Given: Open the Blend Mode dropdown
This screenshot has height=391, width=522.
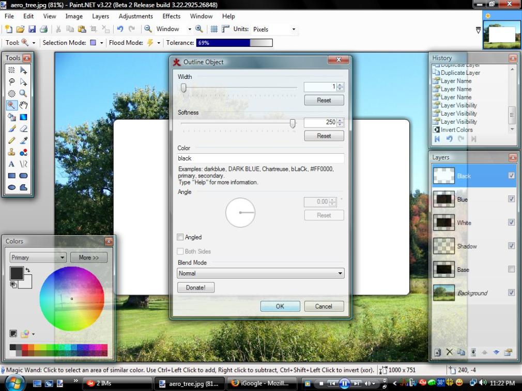Looking at the screenshot, I should [x=260, y=273].
